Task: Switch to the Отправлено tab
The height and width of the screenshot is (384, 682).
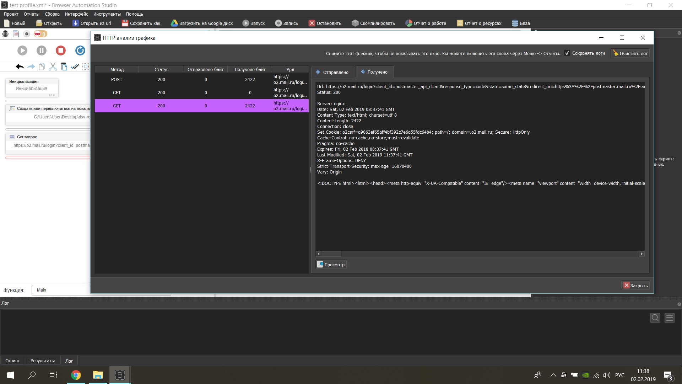Action: pos(332,72)
